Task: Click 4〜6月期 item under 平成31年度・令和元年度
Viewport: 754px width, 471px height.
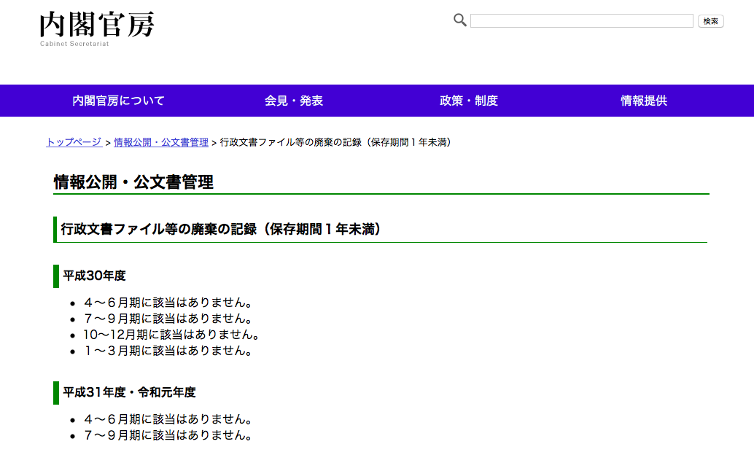Action: (x=168, y=419)
